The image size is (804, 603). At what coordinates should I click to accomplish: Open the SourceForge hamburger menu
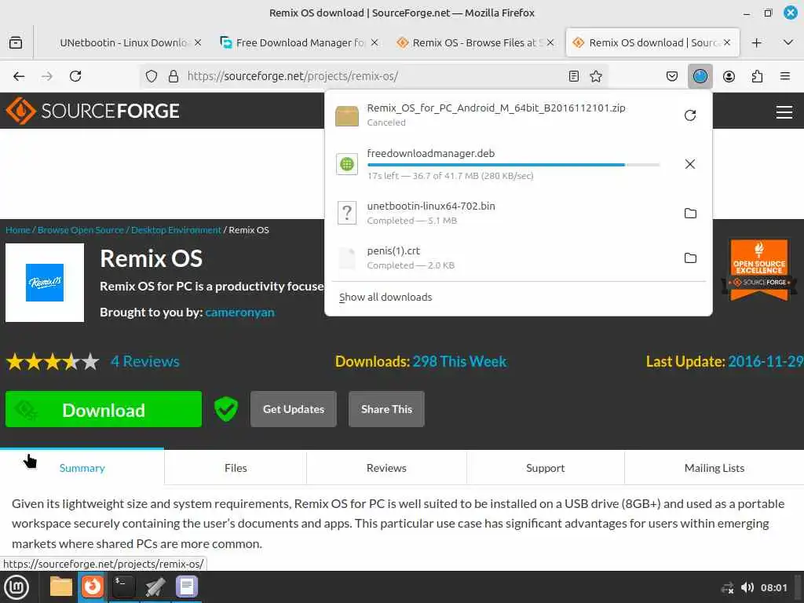pos(784,111)
